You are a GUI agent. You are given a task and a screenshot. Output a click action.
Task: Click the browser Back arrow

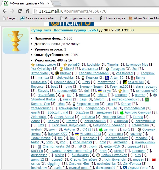point(5,11)
